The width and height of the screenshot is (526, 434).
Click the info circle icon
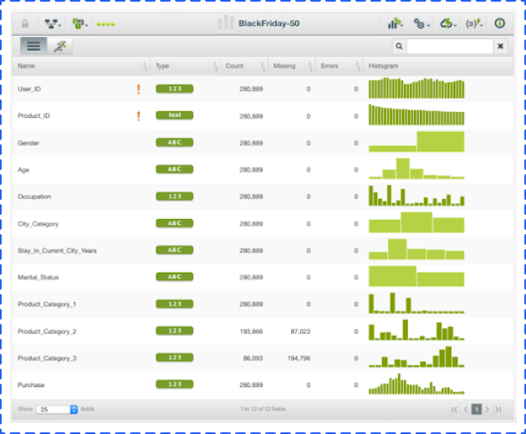pos(500,23)
